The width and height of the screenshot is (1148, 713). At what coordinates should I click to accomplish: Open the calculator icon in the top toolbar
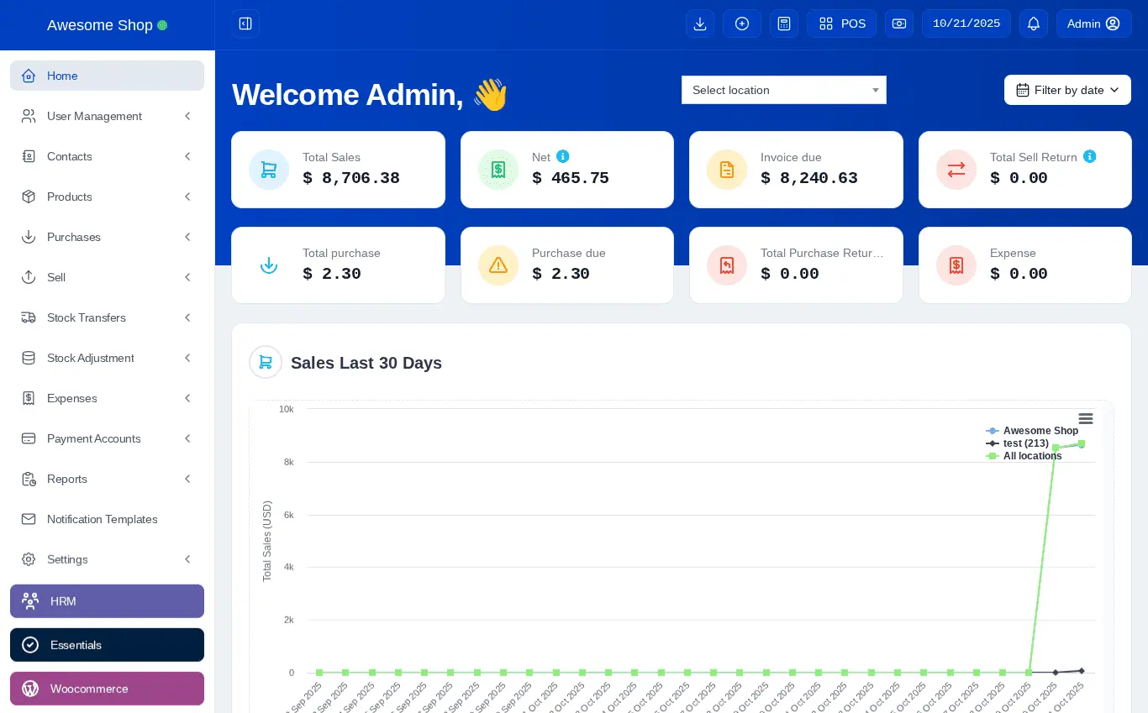click(784, 24)
